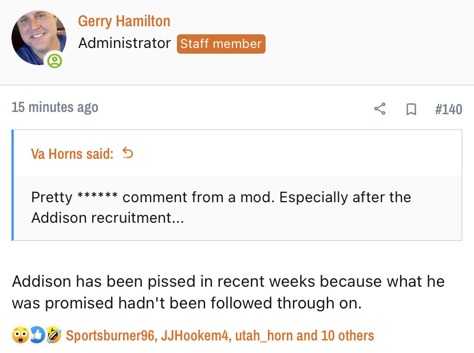Image resolution: width=474 pixels, height=353 pixels.
Task: Click the surprised face reaction emoji
Action: [x=21, y=335]
